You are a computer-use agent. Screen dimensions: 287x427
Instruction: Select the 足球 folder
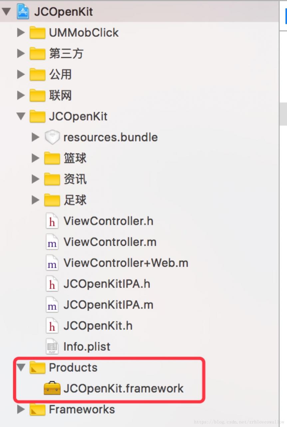pos(75,200)
